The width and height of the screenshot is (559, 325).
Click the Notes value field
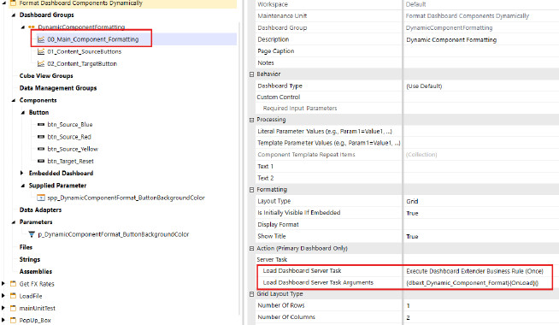coord(481,62)
